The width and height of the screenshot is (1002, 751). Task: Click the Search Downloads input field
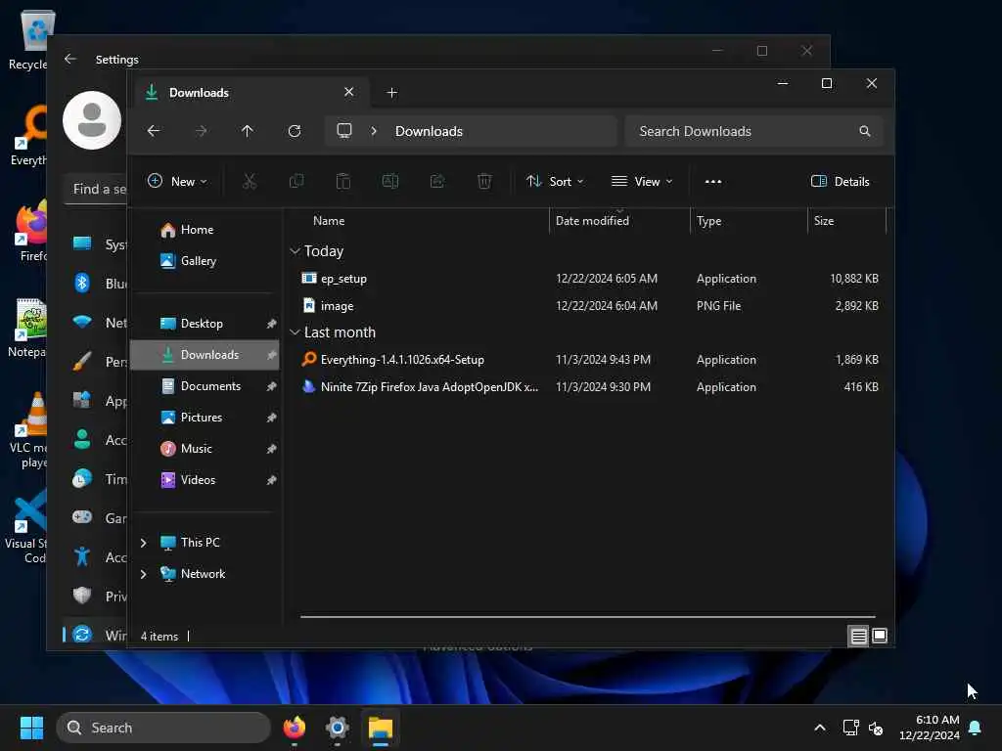point(754,131)
